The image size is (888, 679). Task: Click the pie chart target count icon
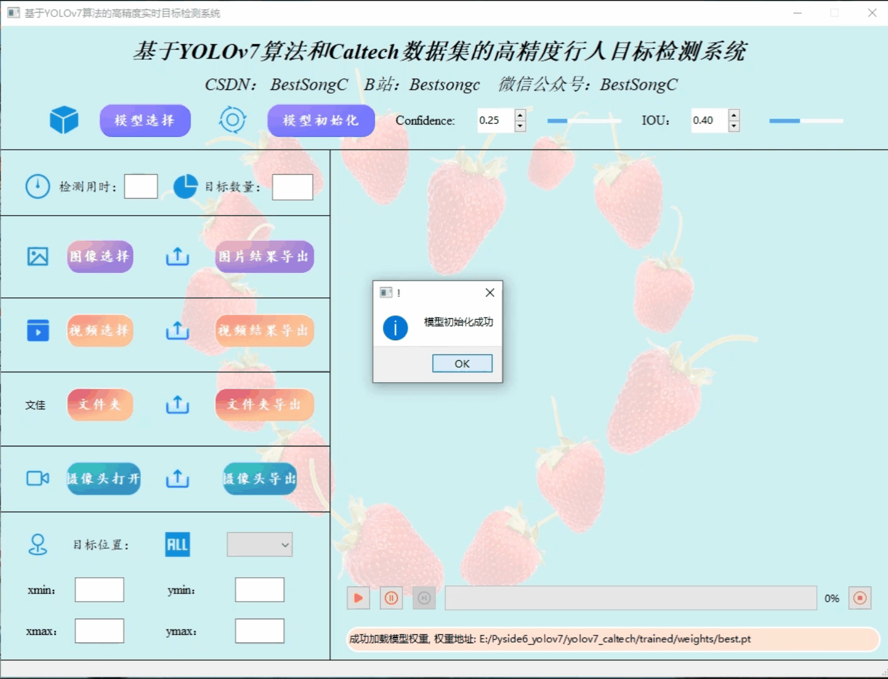click(185, 186)
